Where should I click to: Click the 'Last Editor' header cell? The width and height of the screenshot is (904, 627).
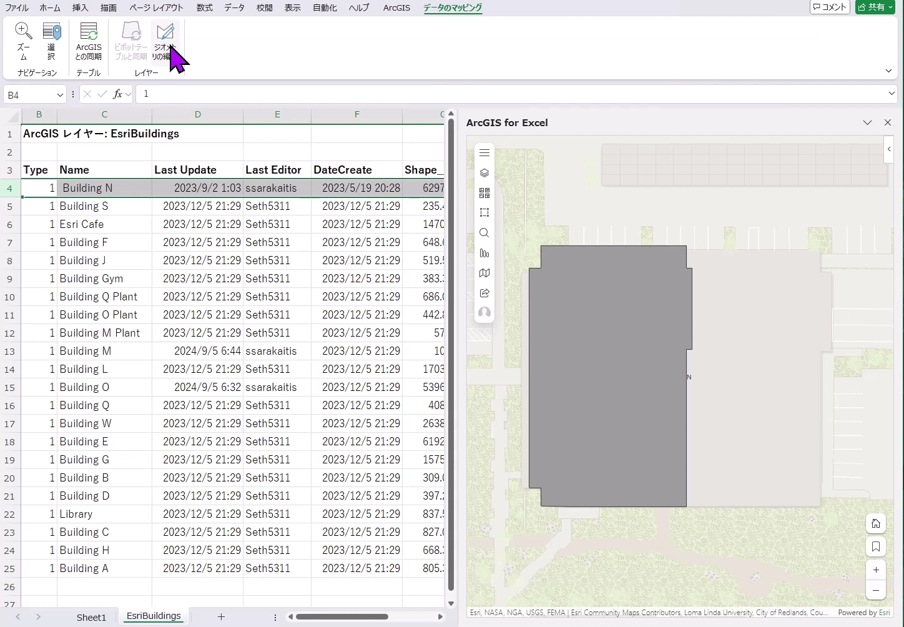[277, 170]
